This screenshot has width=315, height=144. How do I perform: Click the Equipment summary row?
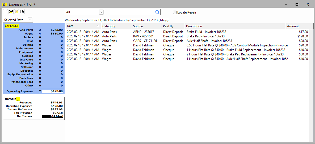(34, 52)
